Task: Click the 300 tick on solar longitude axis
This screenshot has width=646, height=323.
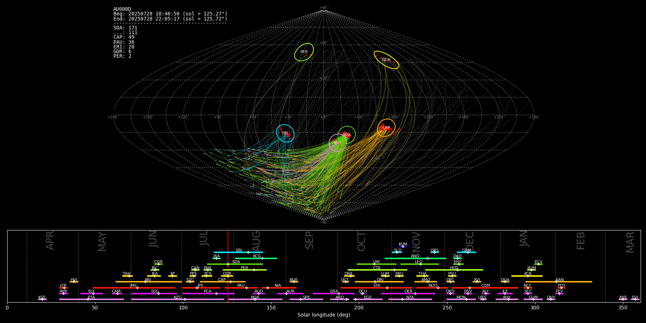Action: point(535,308)
